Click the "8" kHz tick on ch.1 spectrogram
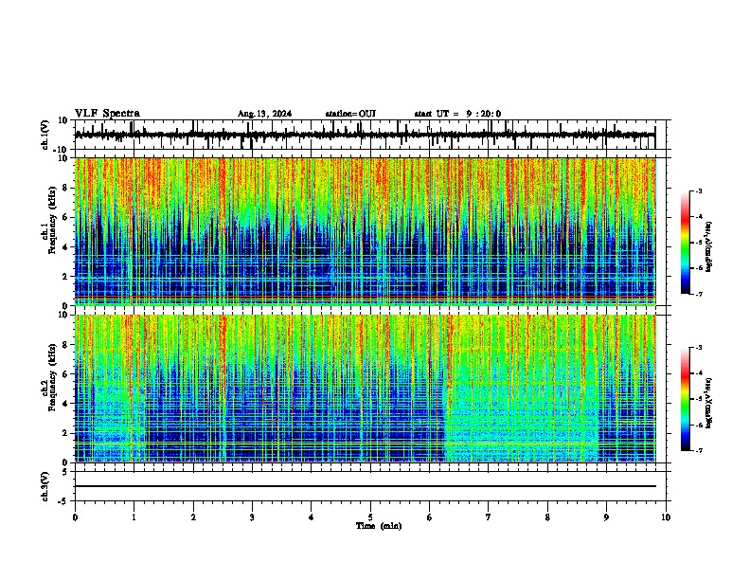 pyautogui.click(x=66, y=188)
